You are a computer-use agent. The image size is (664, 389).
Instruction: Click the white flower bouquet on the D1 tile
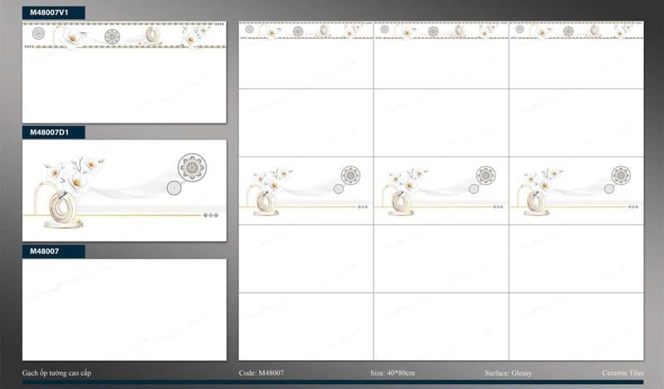pyautogui.click(x=74, y=173)
